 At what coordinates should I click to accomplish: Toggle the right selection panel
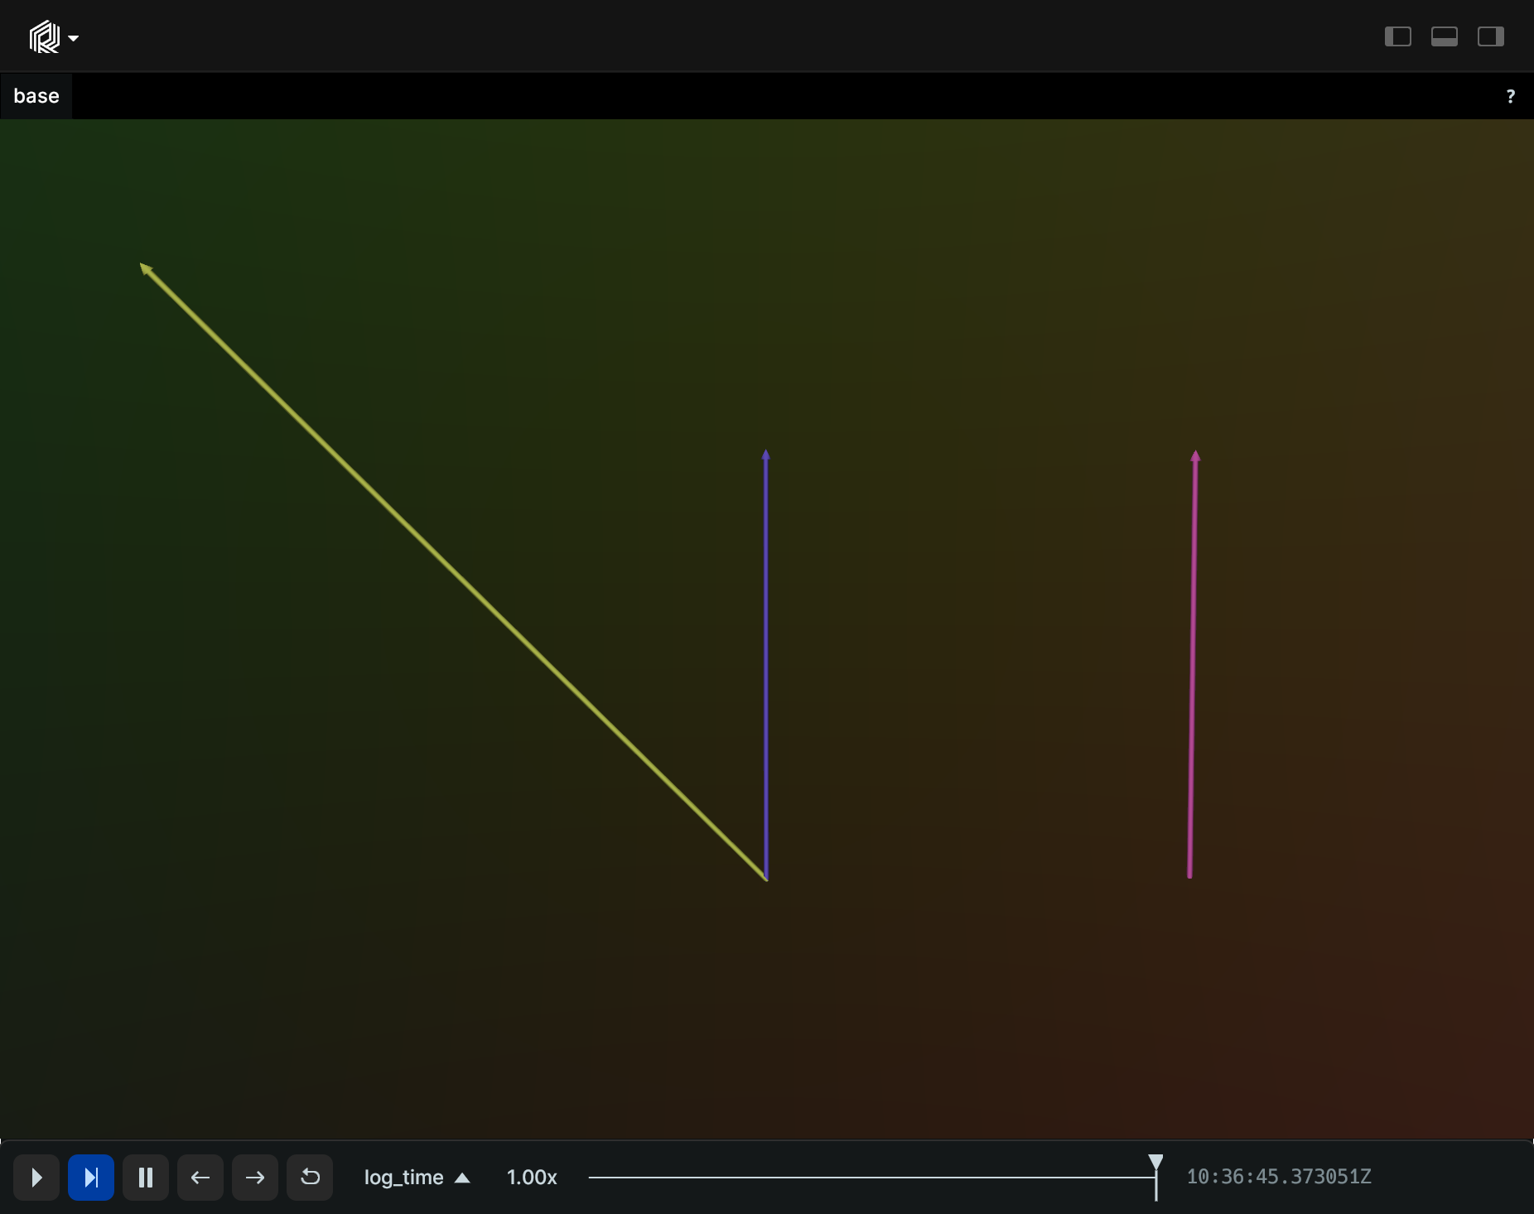(x=1491, y=36)
